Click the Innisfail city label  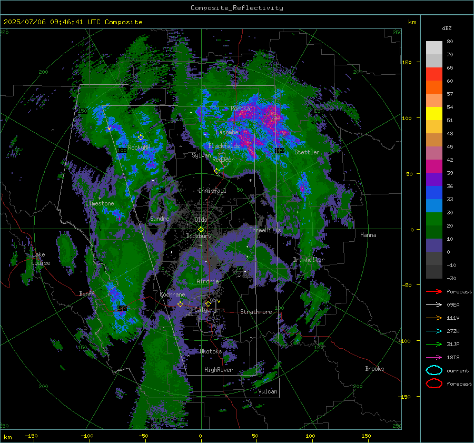[x=212, y=191]
